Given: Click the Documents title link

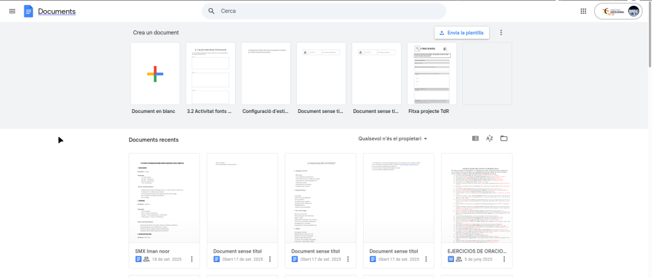Looking at the screenshot, I should coord(57,11).
